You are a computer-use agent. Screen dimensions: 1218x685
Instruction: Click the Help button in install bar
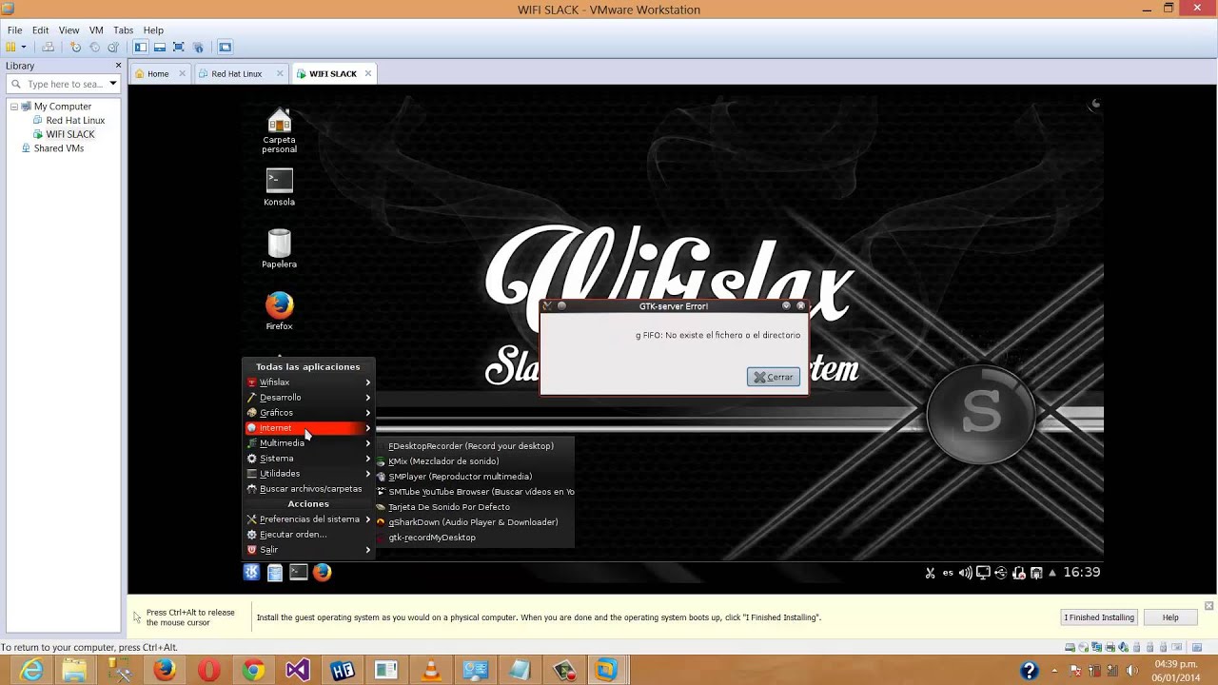point(1170,617)
